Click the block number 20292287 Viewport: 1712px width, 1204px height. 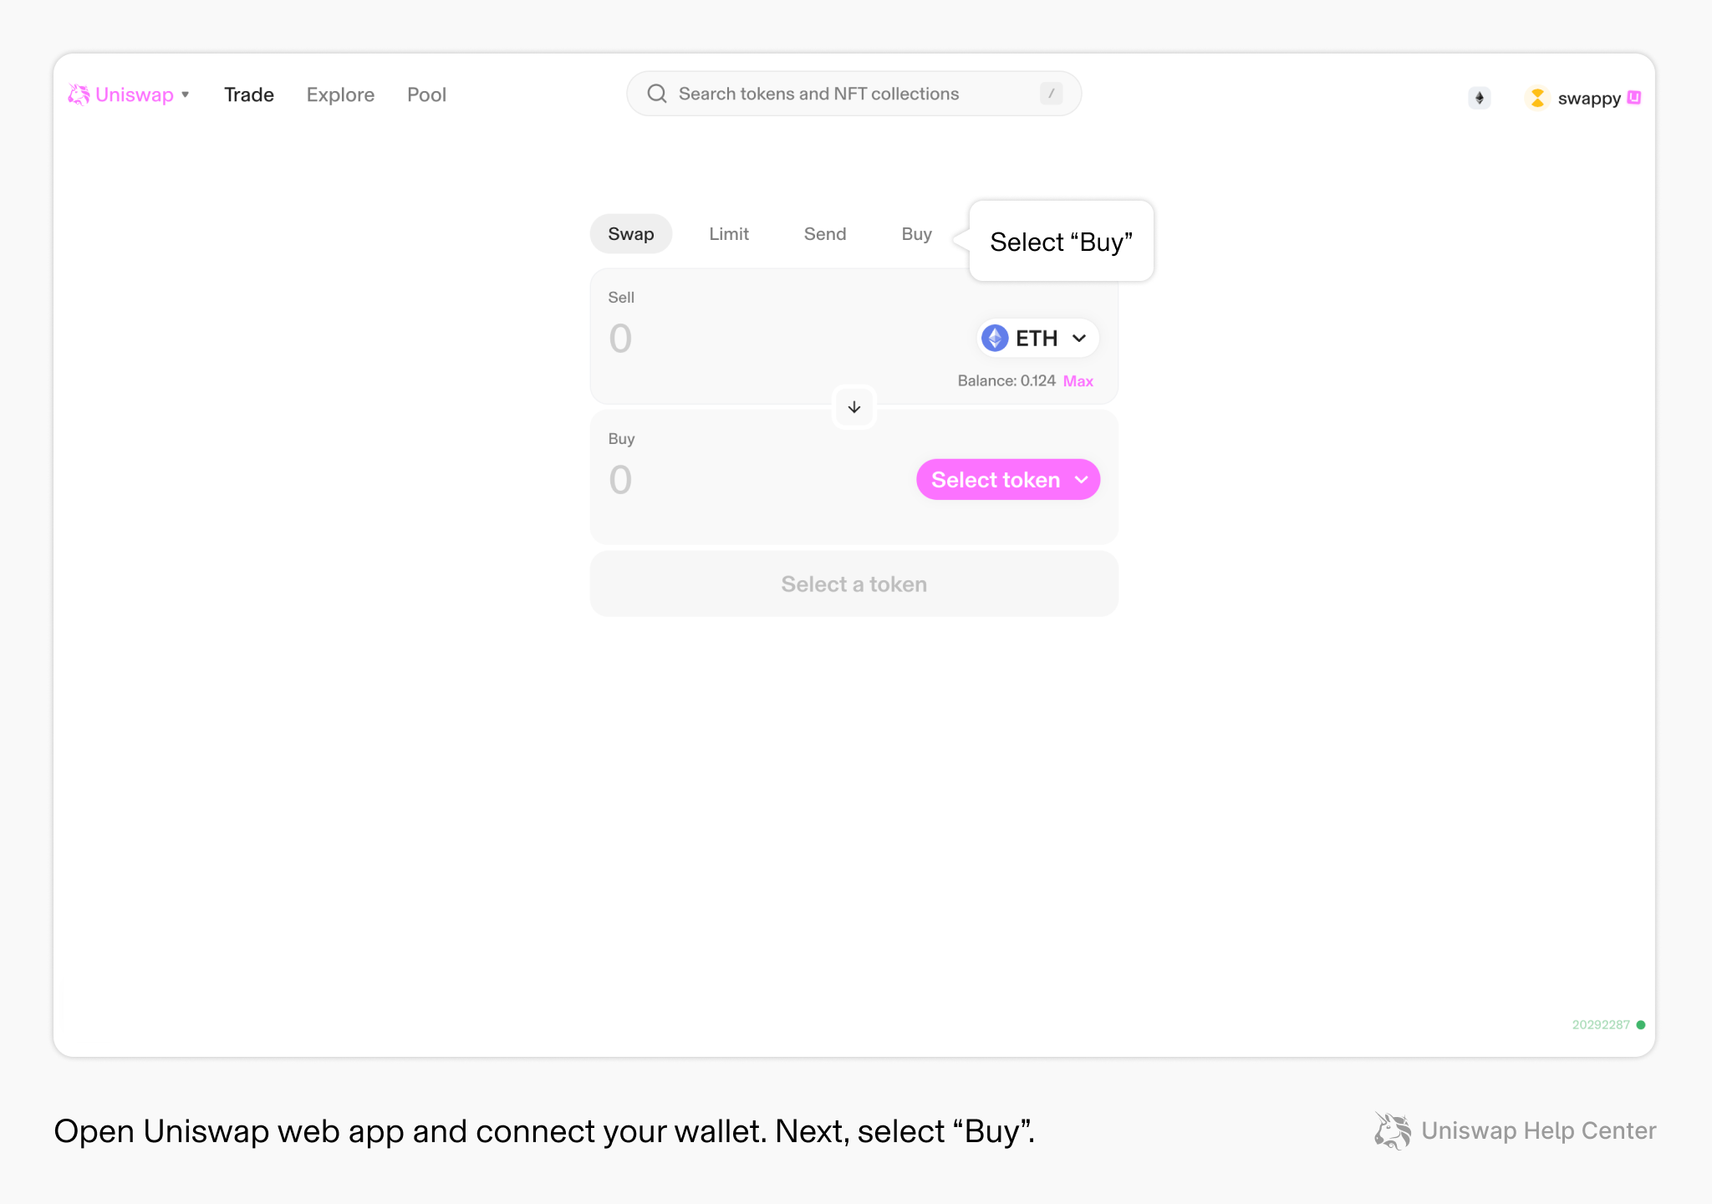pyautogui.click(x=1601, y=1025)
